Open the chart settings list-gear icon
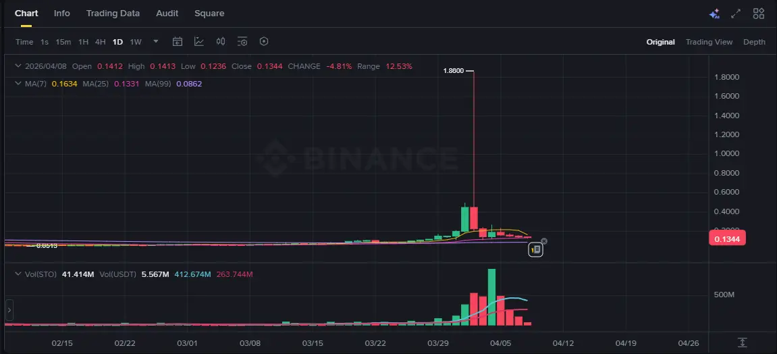 coord(242,42)
